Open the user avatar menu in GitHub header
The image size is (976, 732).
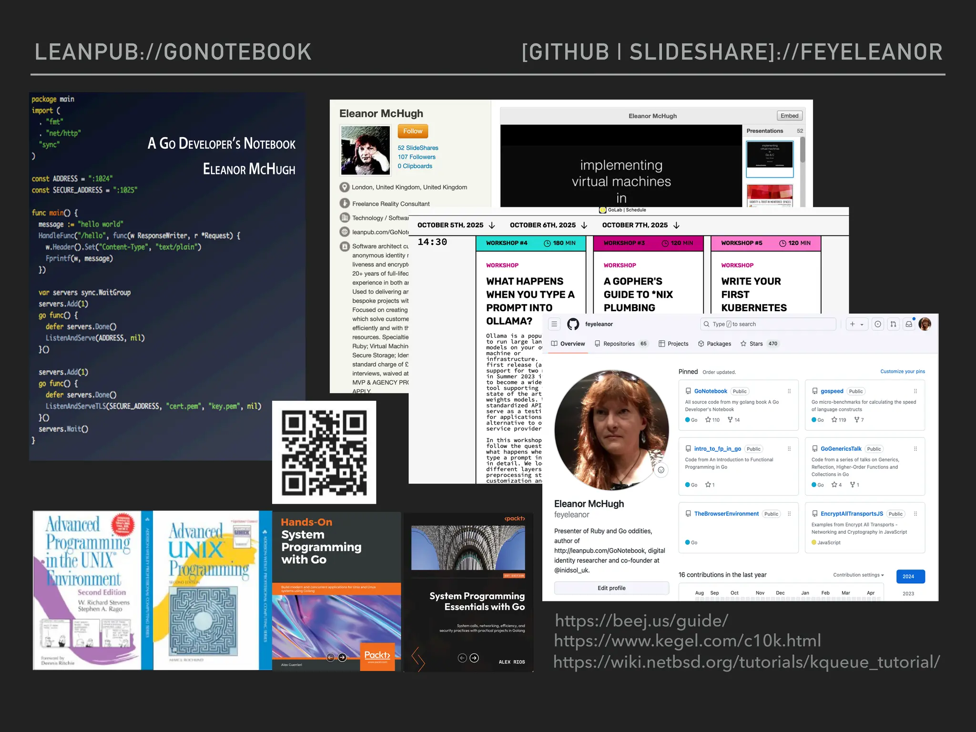click(925, 324)
